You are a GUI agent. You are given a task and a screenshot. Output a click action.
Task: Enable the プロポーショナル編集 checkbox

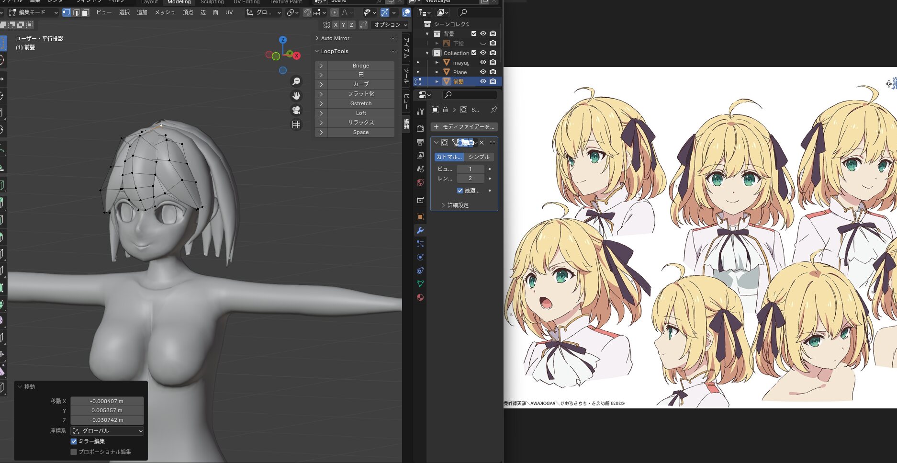pyautogui.click(x=74, y=452)
